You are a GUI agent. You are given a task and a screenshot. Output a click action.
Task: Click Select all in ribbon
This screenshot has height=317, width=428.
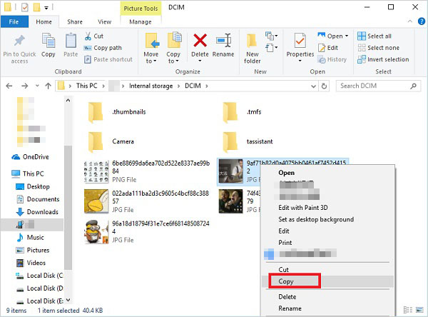[x=374, y=36]
